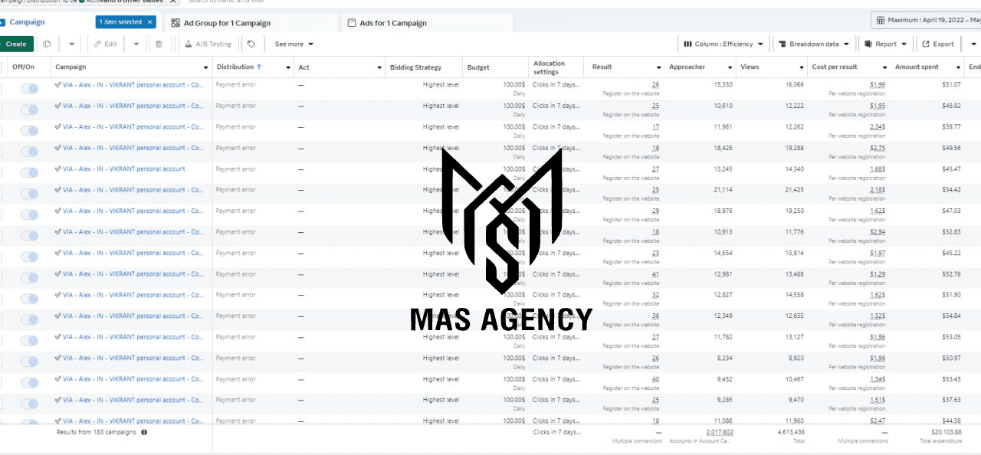Toggle off the first campaign switch
981x455 pixels.
[x=30, y=89]
